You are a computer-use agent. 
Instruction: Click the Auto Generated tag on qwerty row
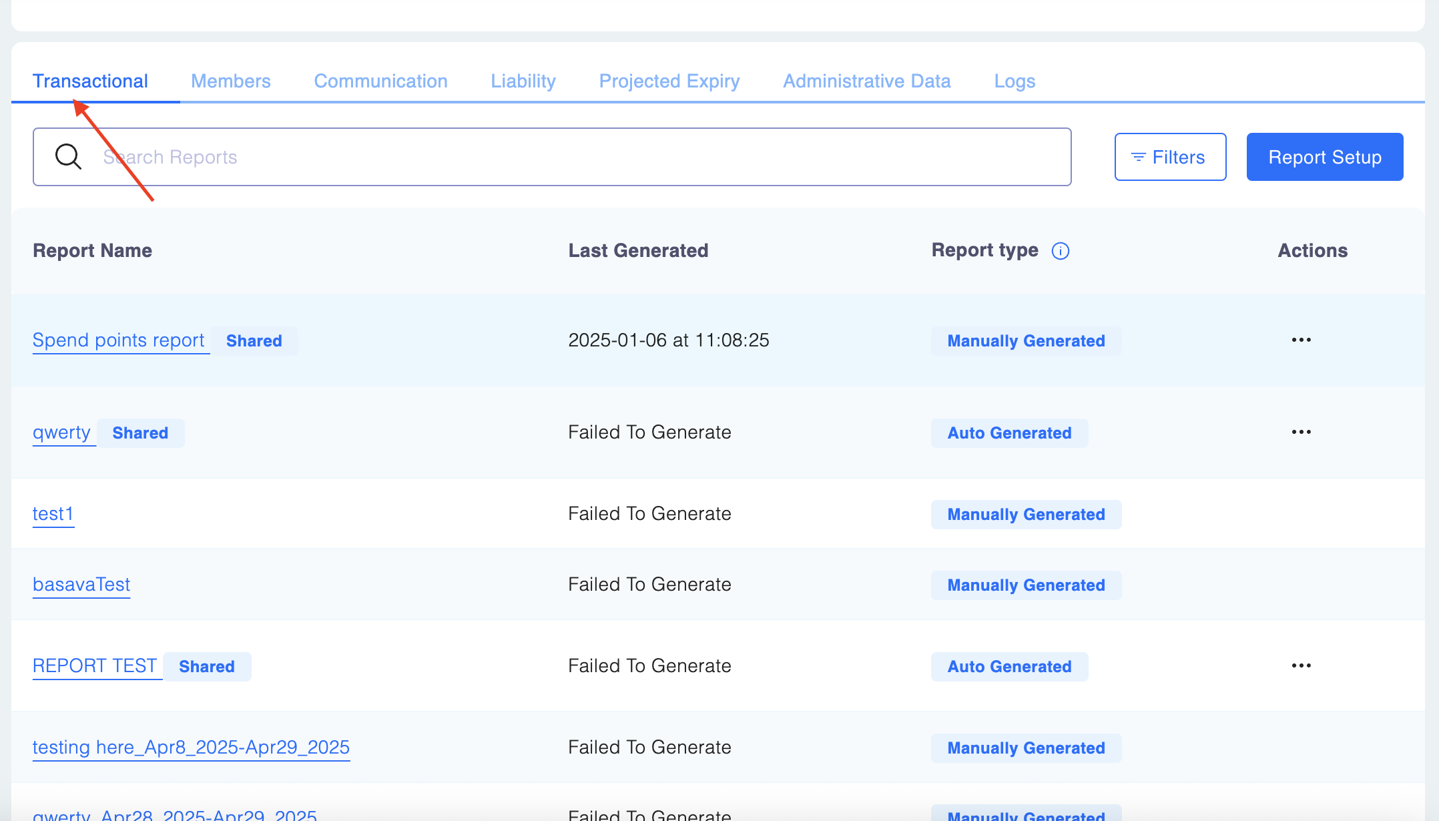1009,433
